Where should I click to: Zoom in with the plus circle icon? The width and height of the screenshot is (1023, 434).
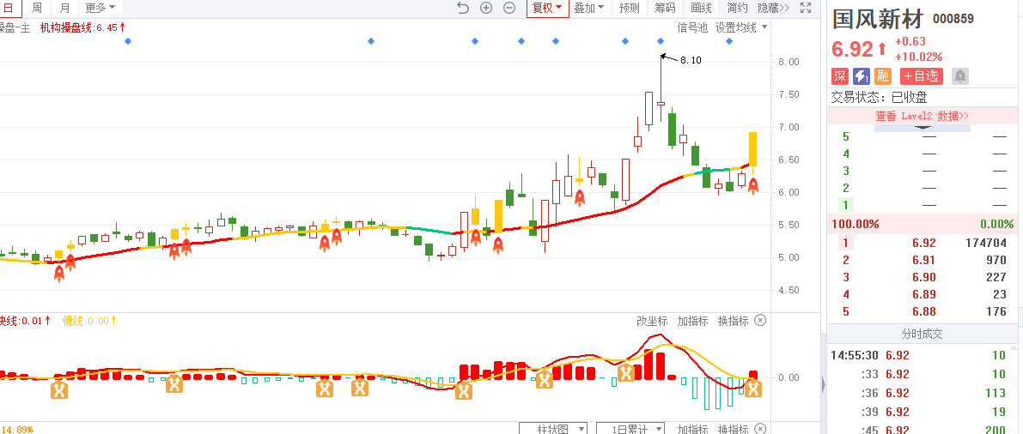tap(486, 8)
